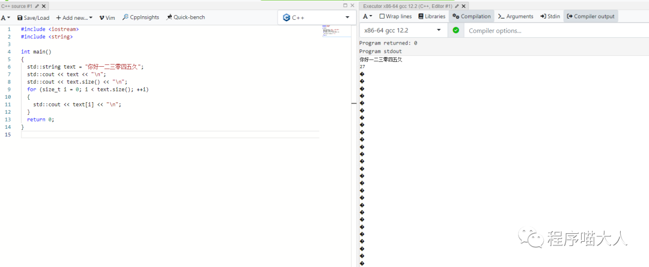649x267 pixels.
Task: Enable the Wrap lines checkbox
Action: point(395,16)
